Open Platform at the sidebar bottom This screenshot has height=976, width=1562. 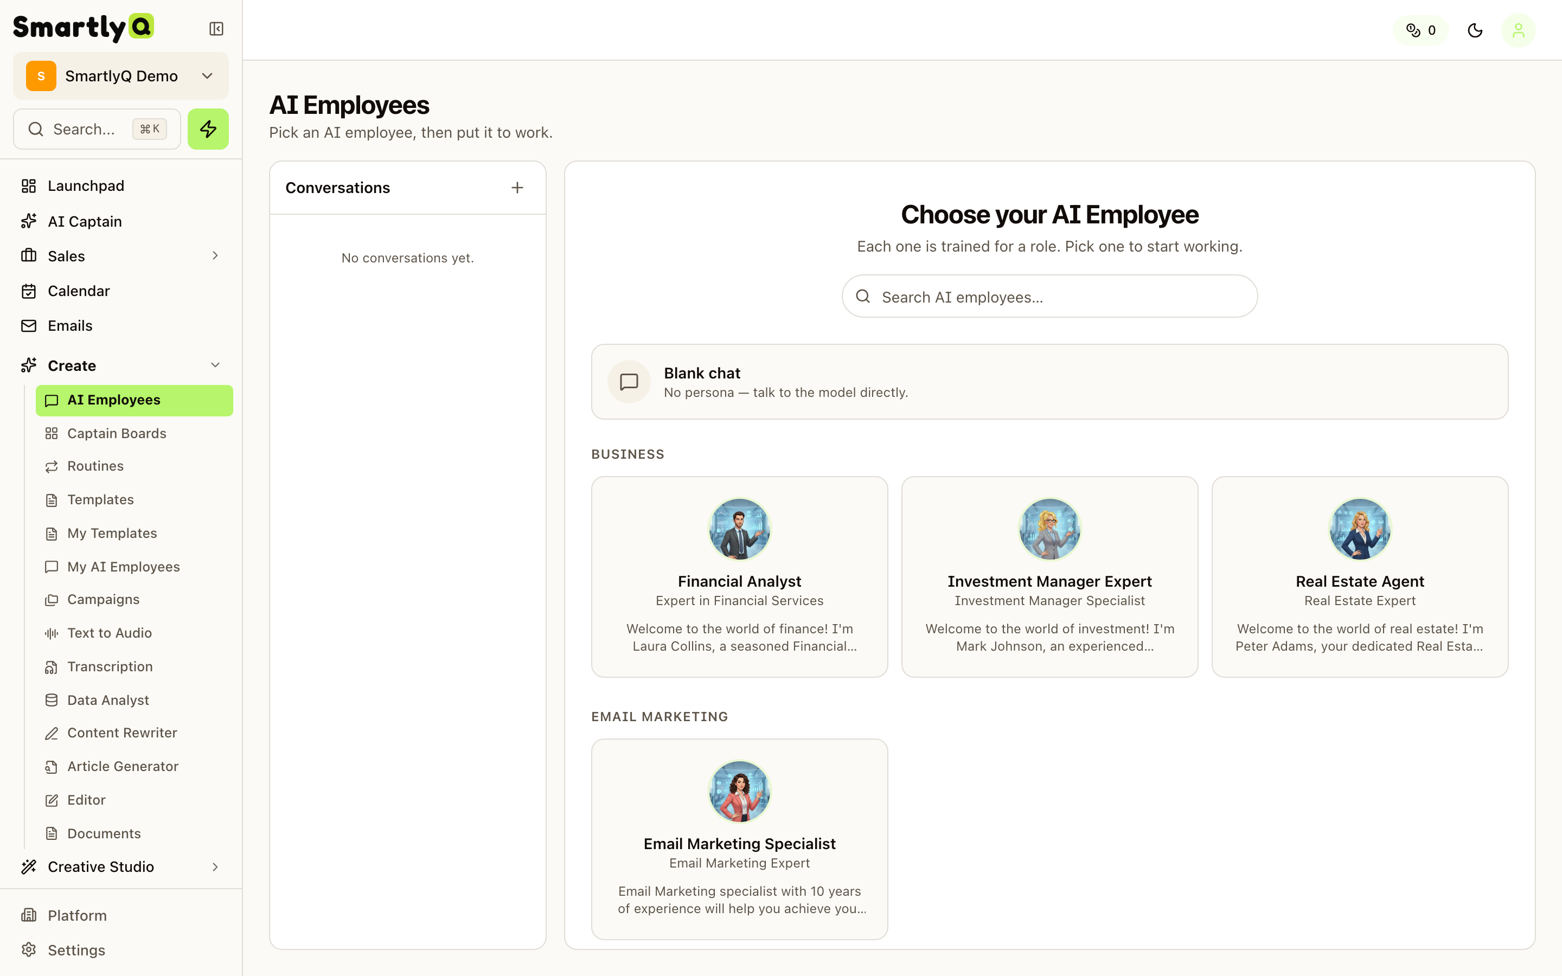121,915
